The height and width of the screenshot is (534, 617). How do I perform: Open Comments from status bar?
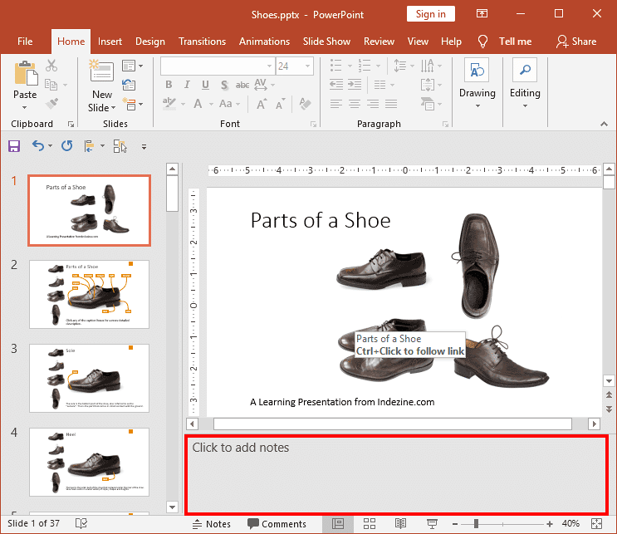pos(277,524)
